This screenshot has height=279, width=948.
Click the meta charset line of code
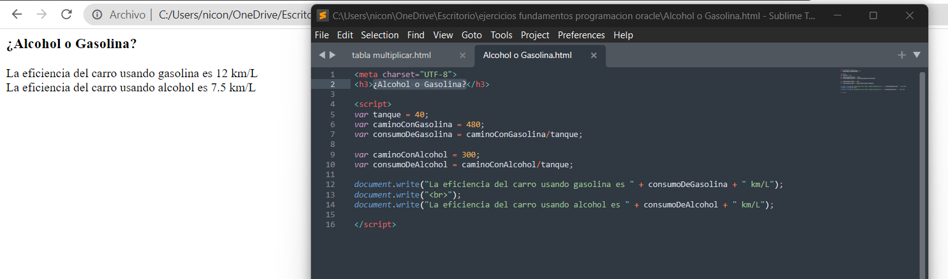405,74
